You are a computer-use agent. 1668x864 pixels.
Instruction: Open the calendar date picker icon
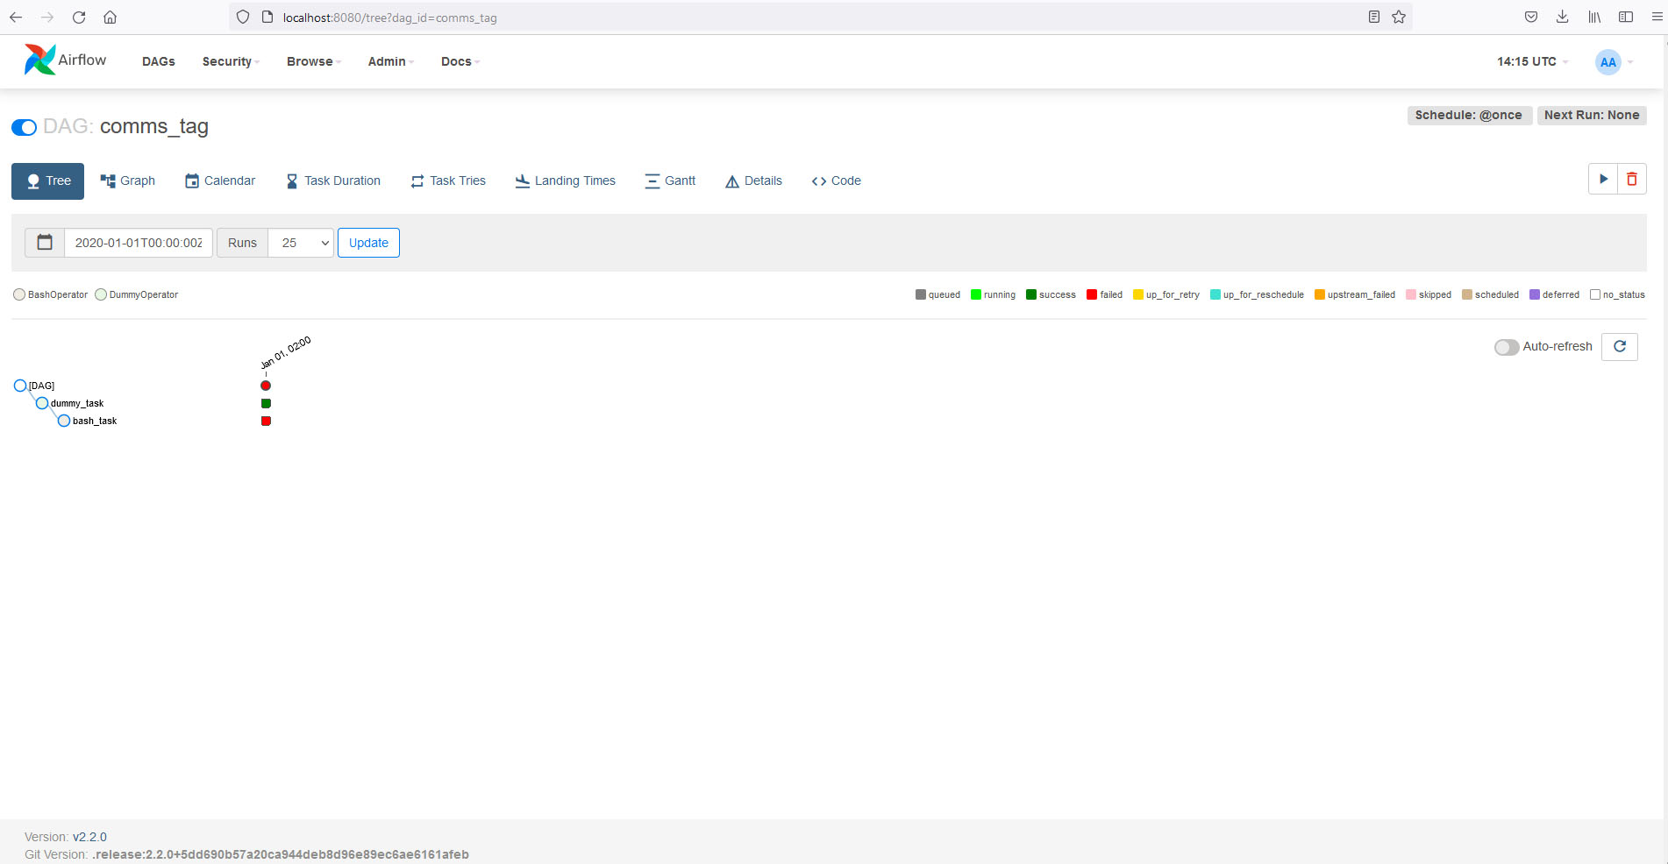point(45,243)
